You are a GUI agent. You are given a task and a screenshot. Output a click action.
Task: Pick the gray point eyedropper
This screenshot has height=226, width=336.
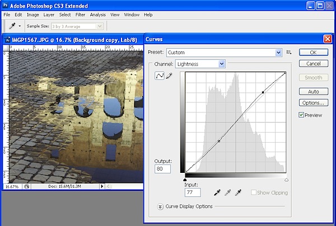(x=227, y=192)
